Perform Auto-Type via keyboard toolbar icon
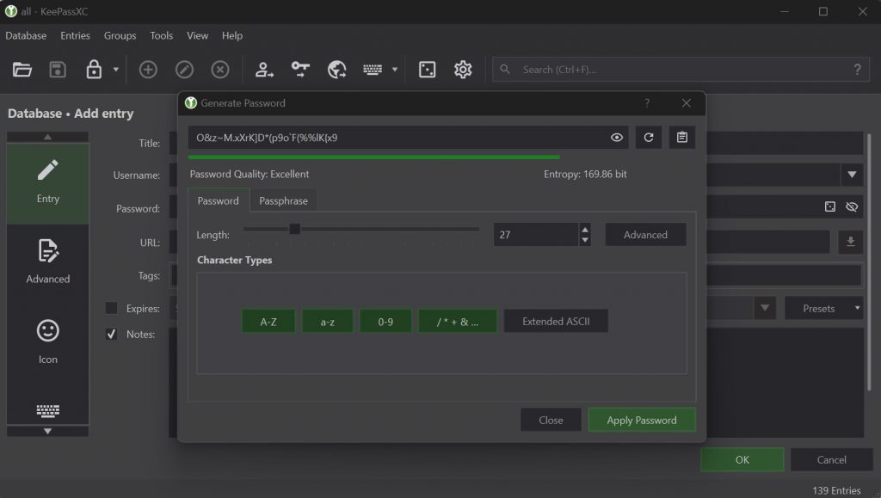 (373, 70)
